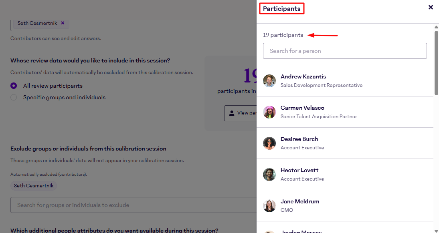Click Carmen Velasco's avatar photo
Image resolution: width=439 pixels, height=233 pixels.
click(269, 112)
